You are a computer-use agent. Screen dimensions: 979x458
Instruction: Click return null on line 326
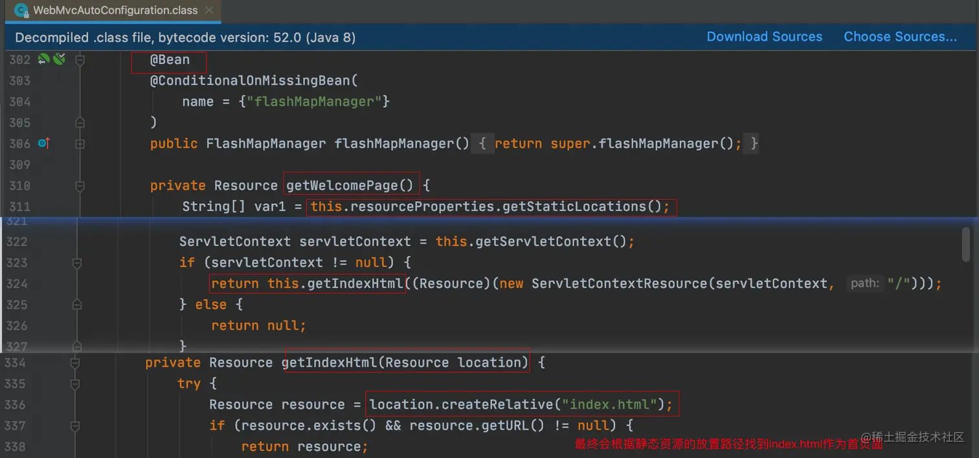coord(258,325)
